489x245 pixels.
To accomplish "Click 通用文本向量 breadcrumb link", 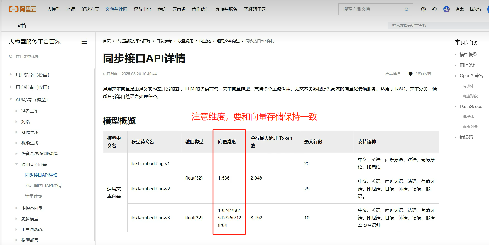I will pos(228,41).
